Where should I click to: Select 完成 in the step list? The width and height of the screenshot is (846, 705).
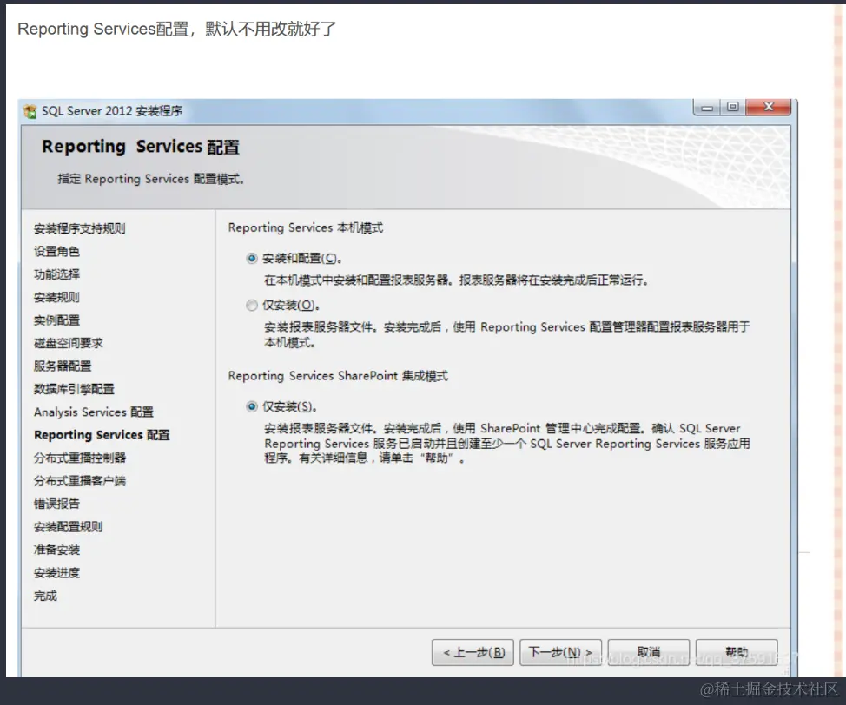(x=45, y=596)
